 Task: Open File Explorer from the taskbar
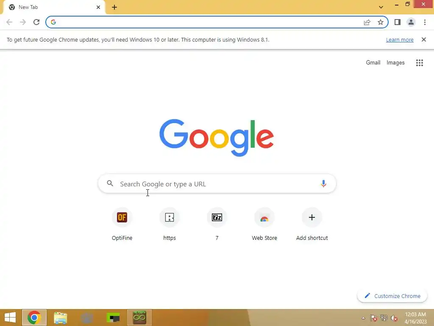pyautogui.click(x=60, y=318)
